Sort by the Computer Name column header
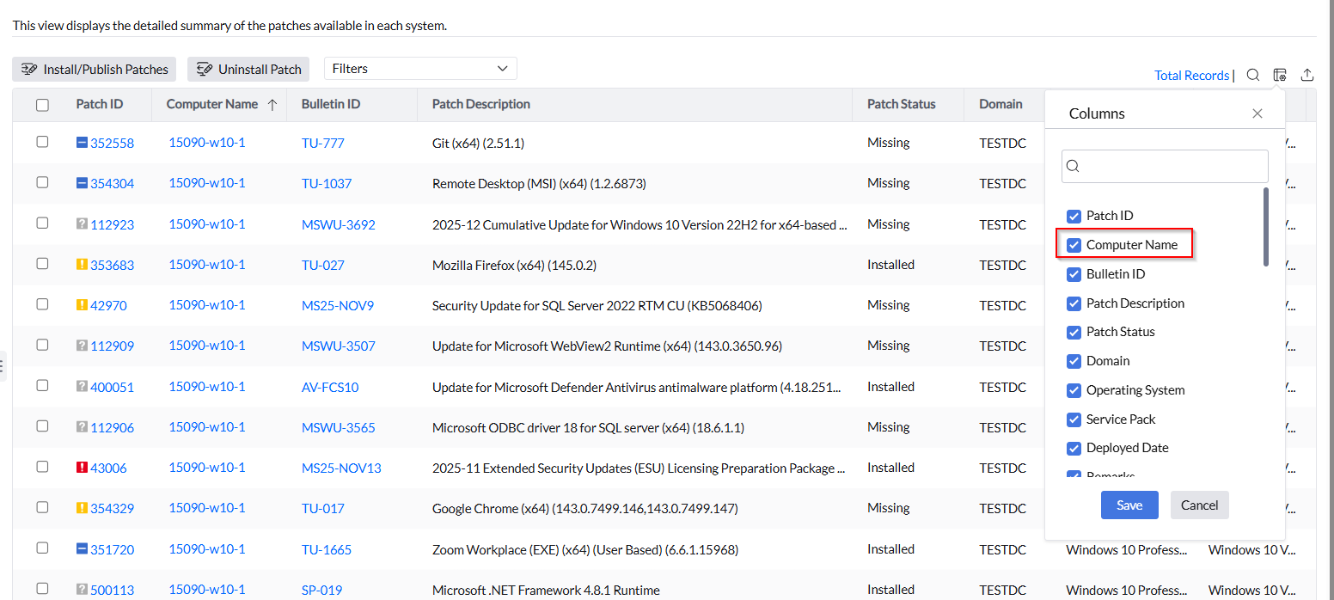 [212, 104]
